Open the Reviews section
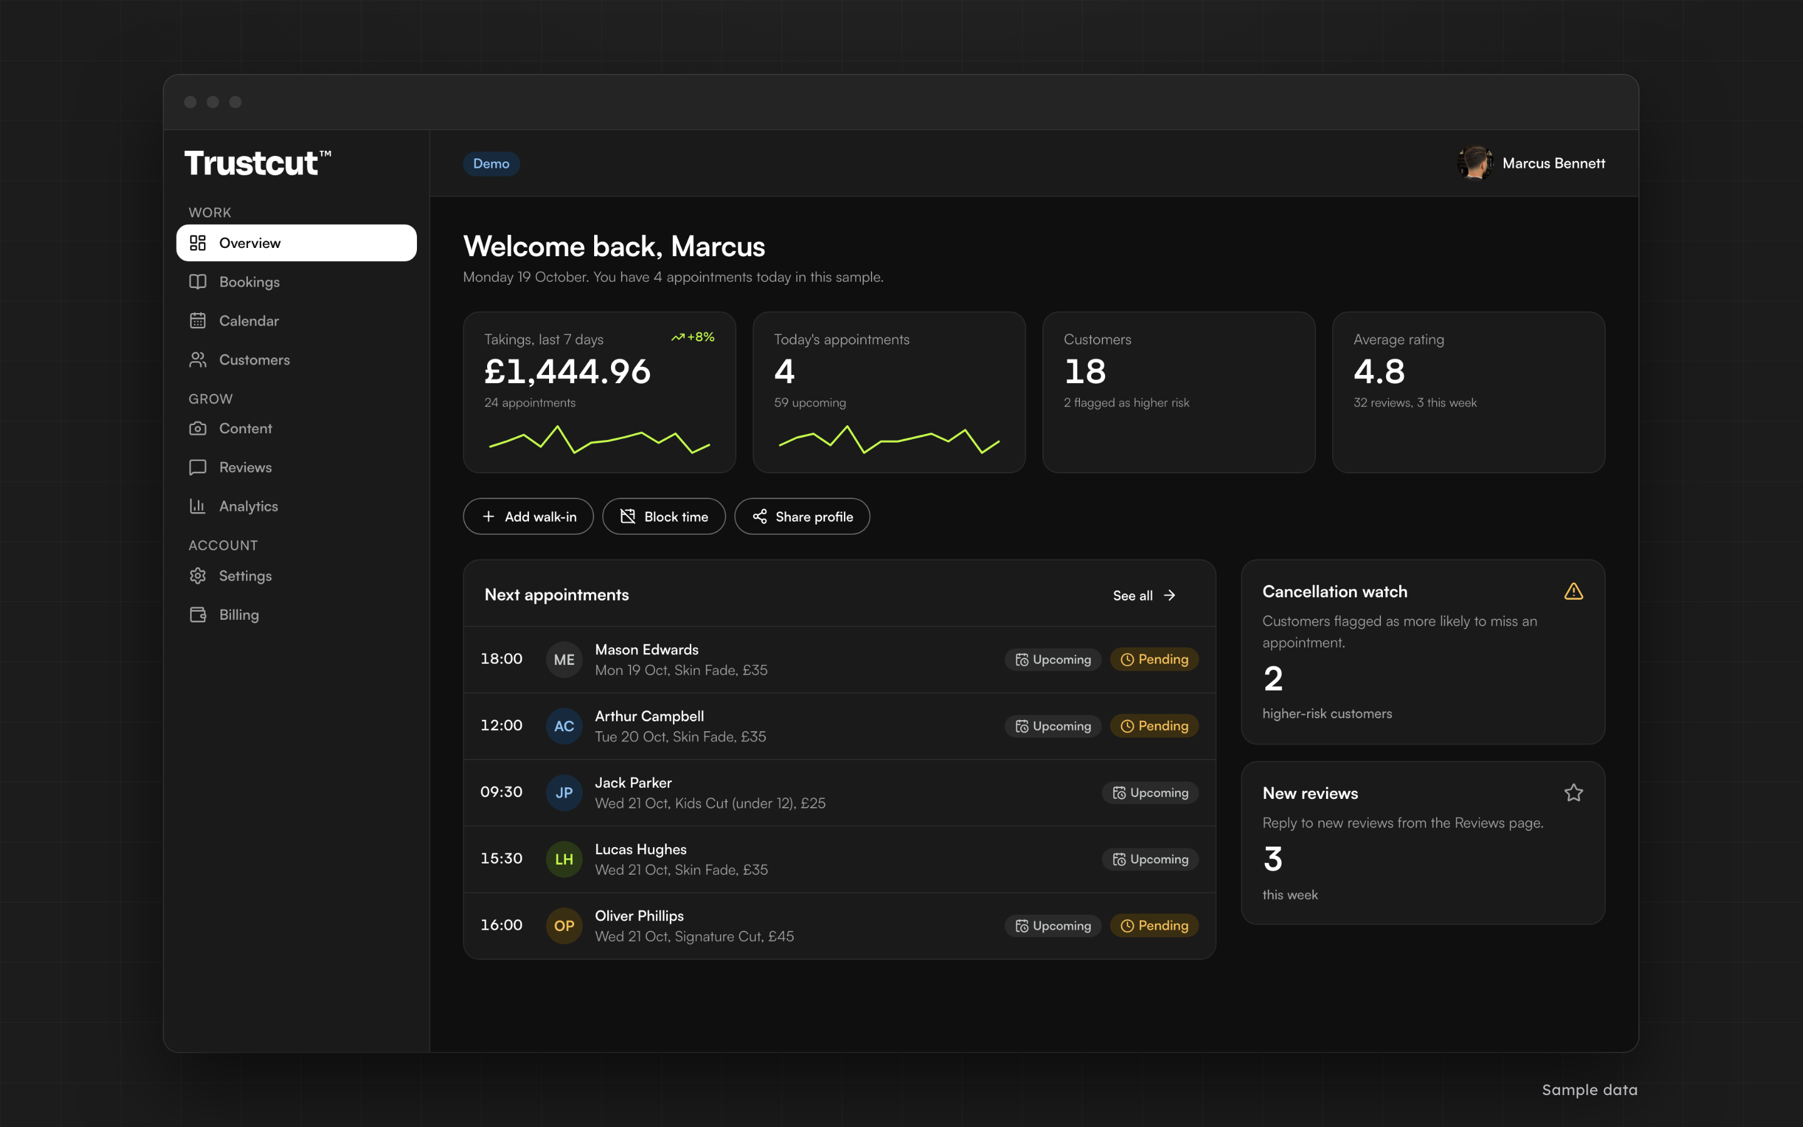 [x=297, y=467]
